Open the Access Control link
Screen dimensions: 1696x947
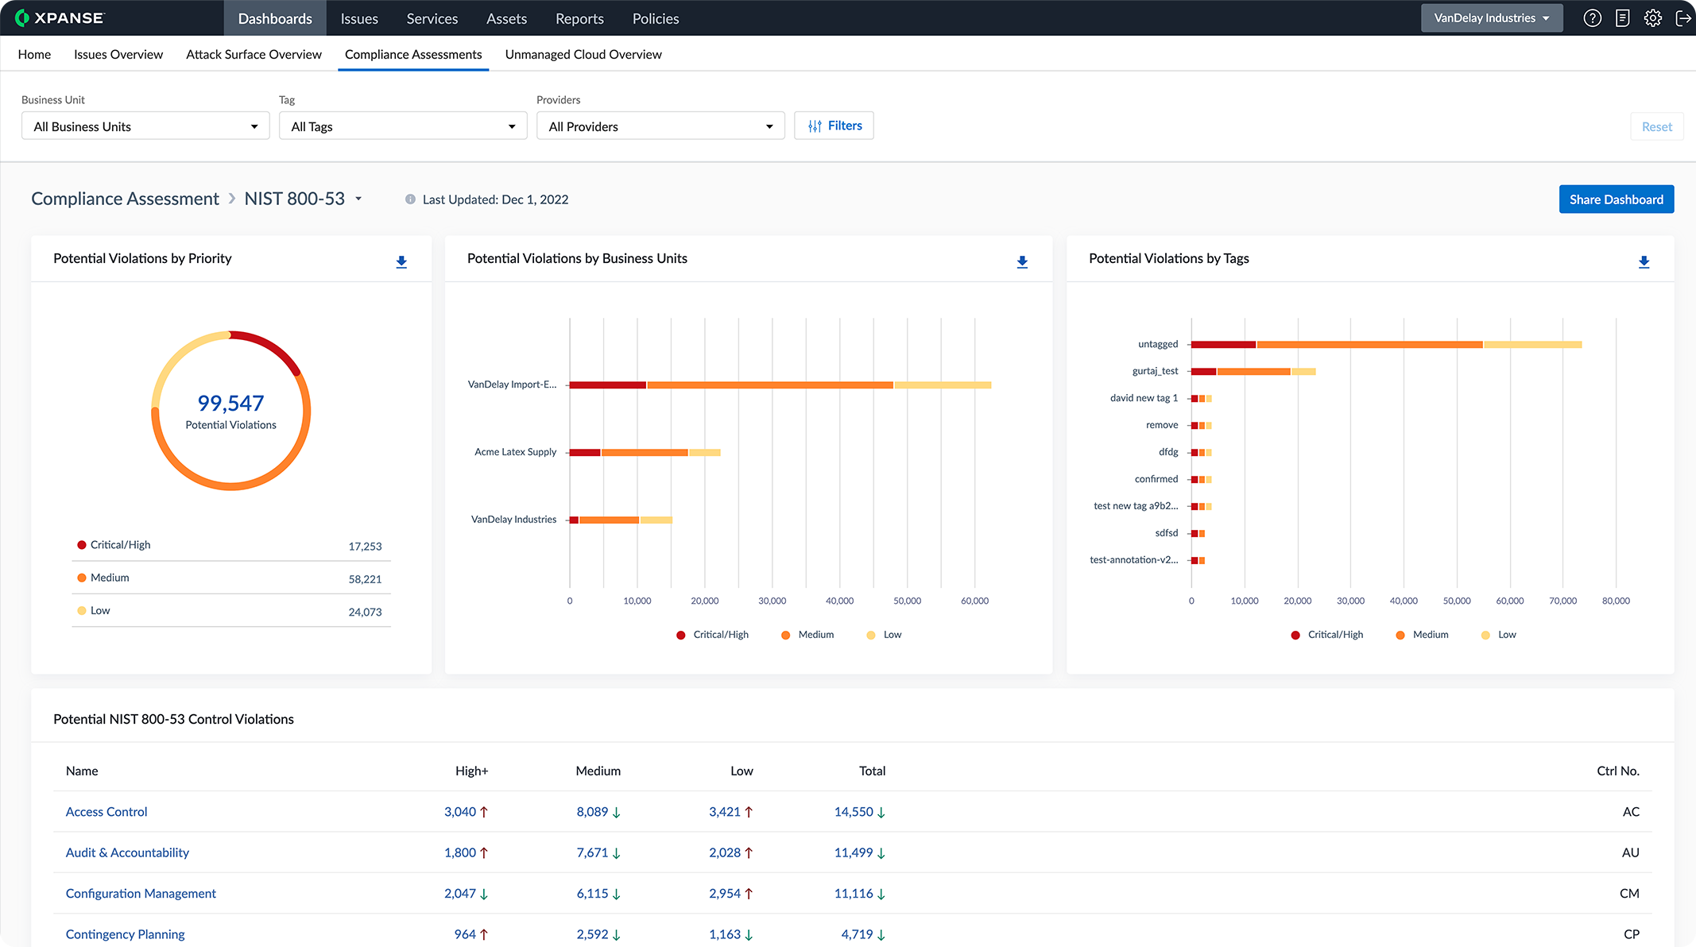coord(106,812)
